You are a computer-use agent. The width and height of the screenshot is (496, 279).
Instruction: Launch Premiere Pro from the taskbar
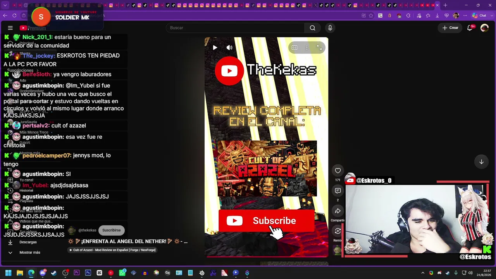coord(77,273)
